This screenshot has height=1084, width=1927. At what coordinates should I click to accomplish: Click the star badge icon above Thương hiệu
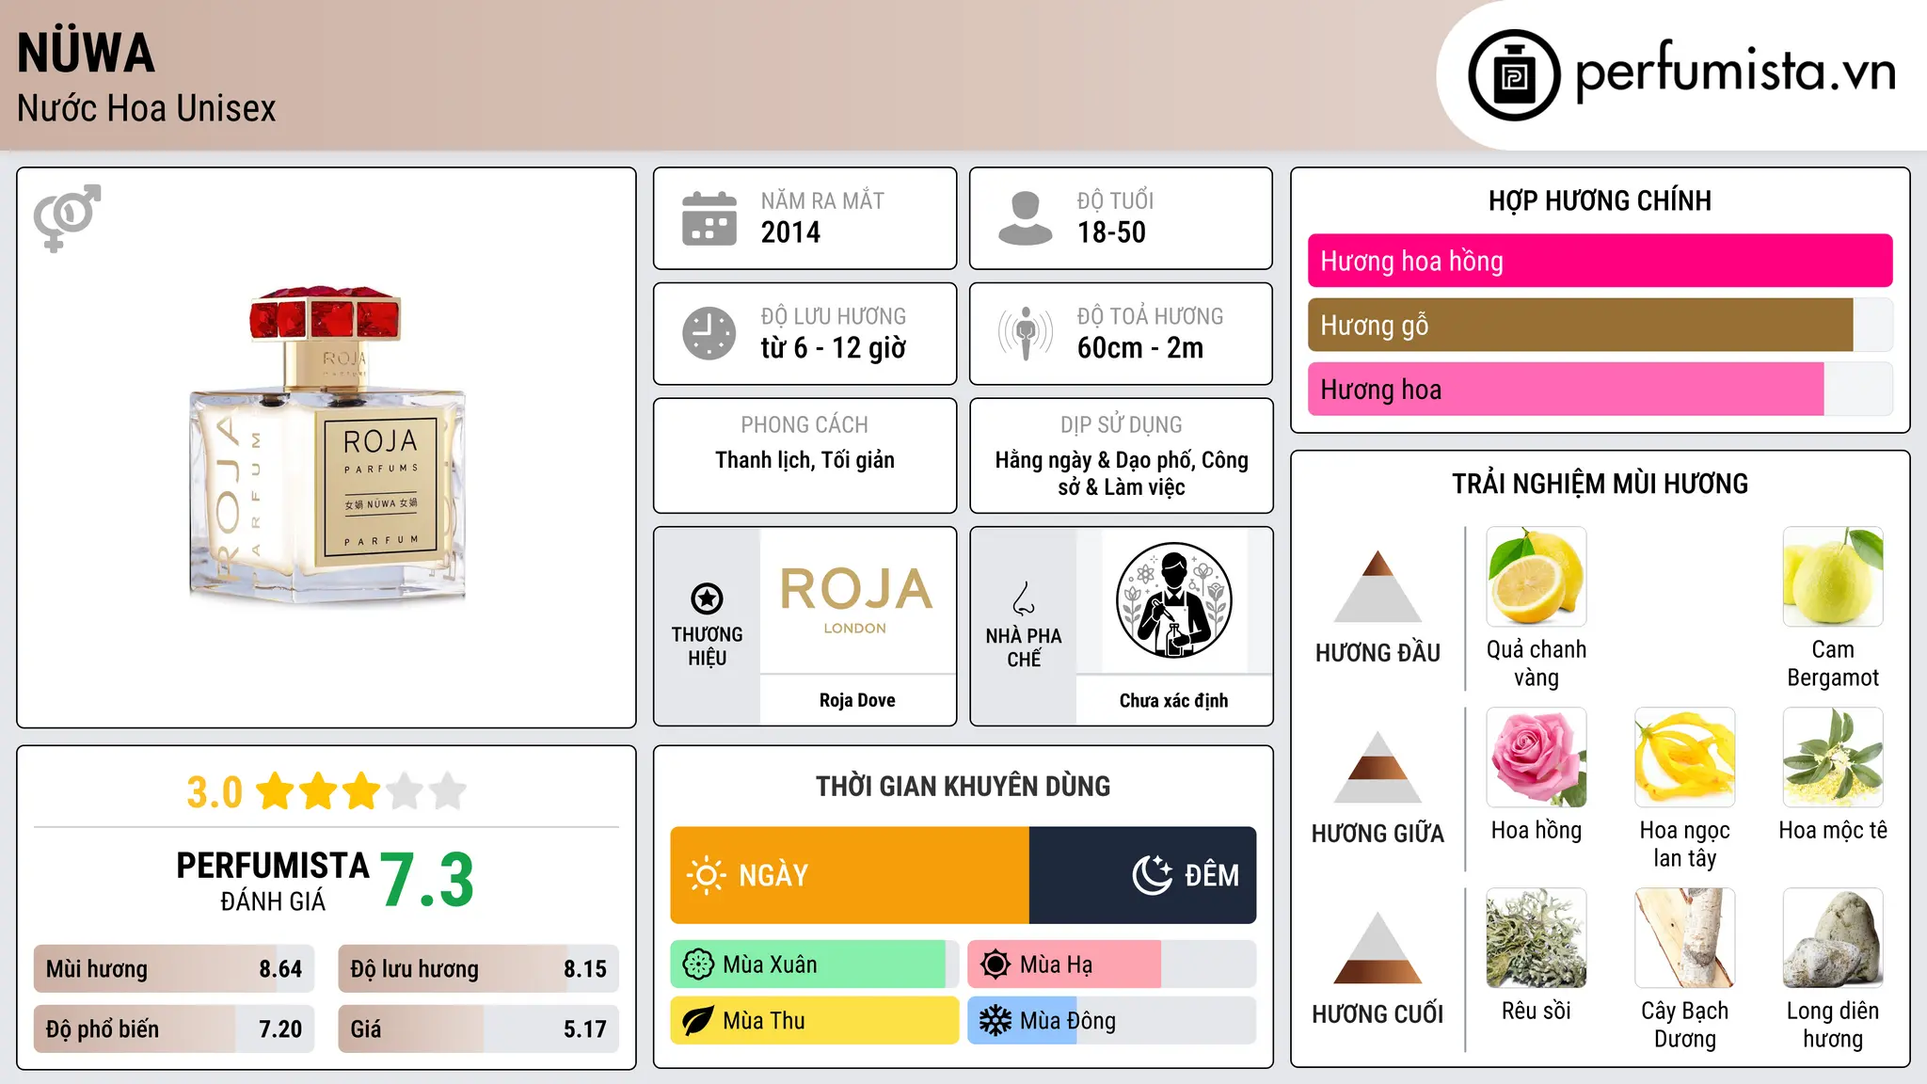(707, 598)
